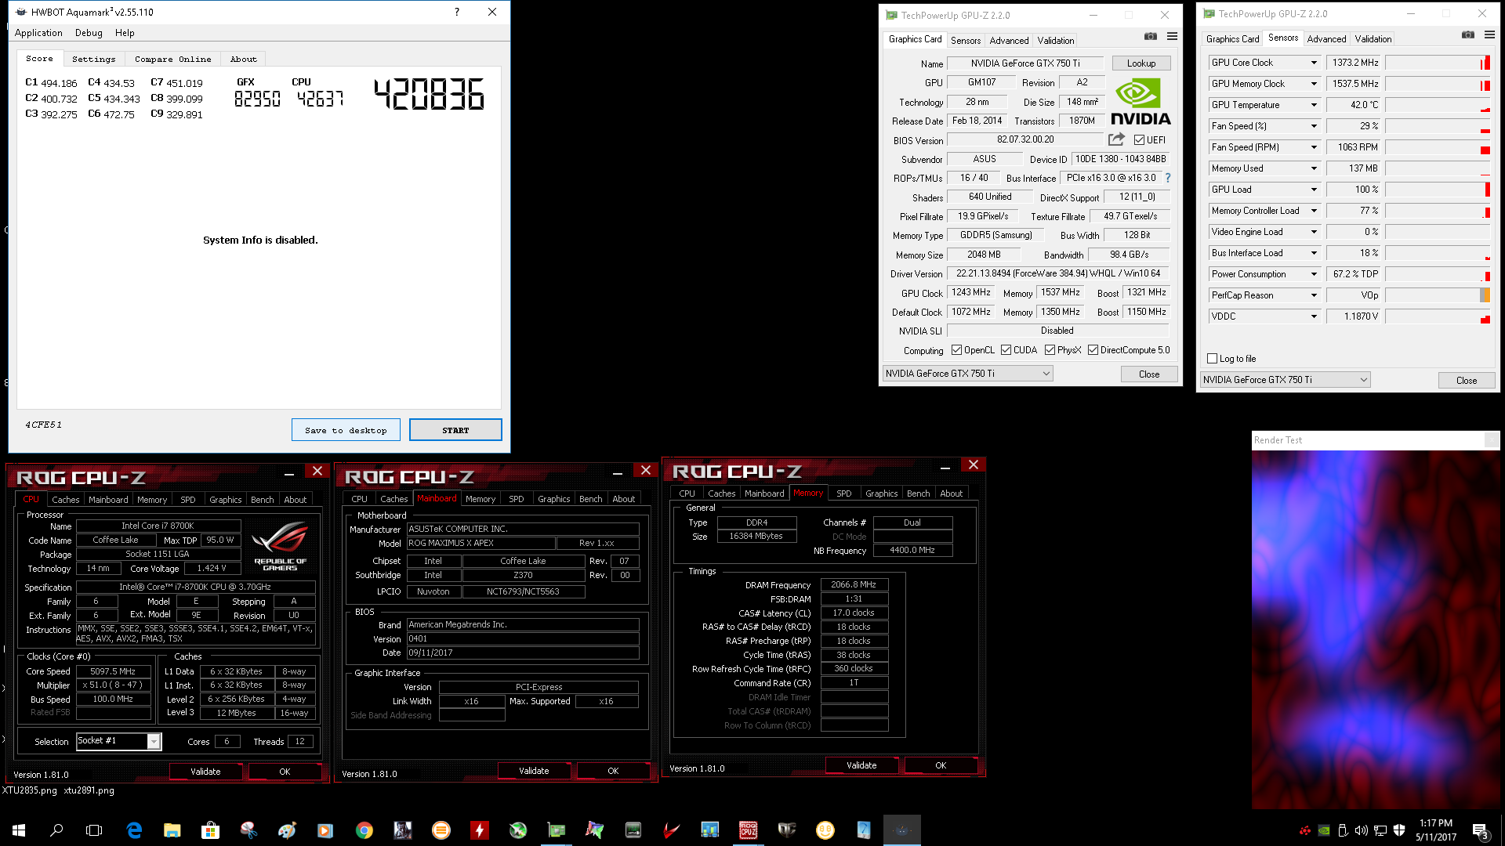
Task: Click the BIOS share/export icon in GPU-Z
Action: point(1116,139)
